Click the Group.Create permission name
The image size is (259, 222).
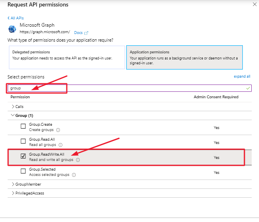pos(40,125)
